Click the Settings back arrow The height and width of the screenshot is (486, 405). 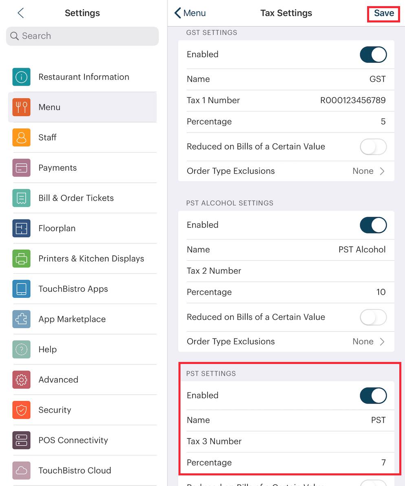pos(21,13)
